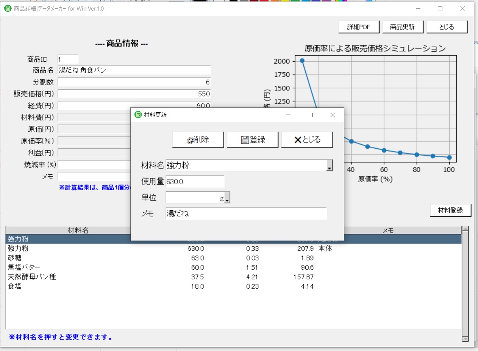
Task: Select the 無塩バター material row
Action: (x=233, y=267)
